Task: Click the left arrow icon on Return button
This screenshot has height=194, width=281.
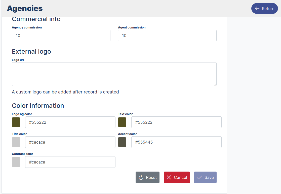Action: (x=257, y=8)
